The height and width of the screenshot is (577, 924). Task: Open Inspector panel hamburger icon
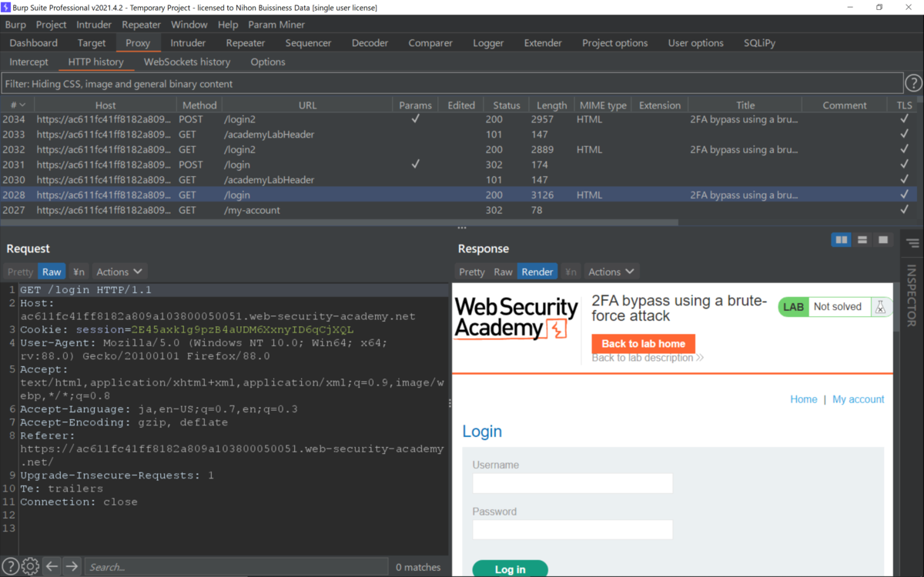tap(912, 244)
